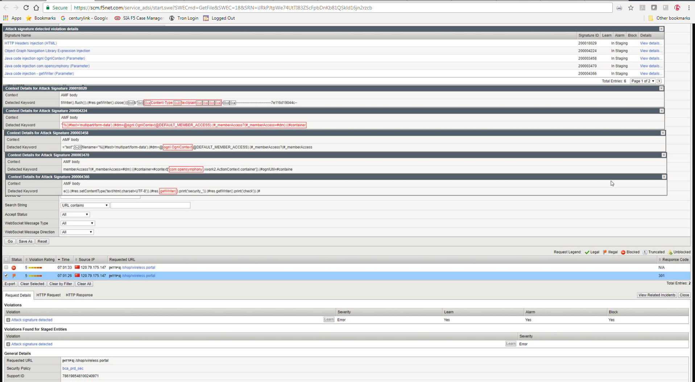Switch to the HTTP Request tab
The image size is (695, 382).
48,295
